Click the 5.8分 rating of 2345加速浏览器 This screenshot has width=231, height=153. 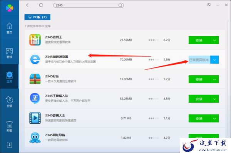pyautogui.click(x=167, y=60)
